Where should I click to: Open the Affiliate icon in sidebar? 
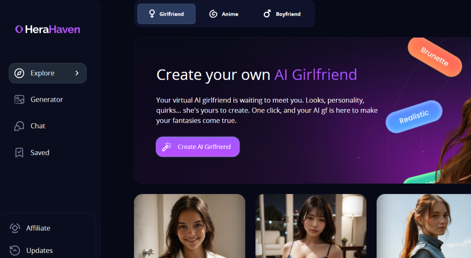[x=15, y=228]
